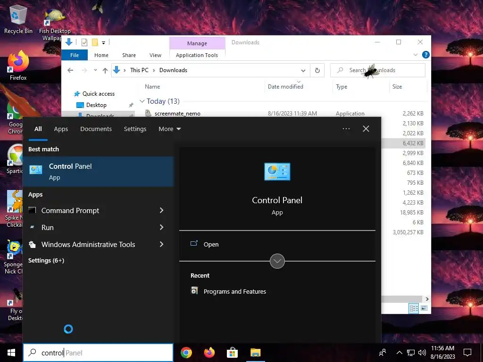
Task: Expand more Control Panel actions chevron
Action: click(277, 261)
